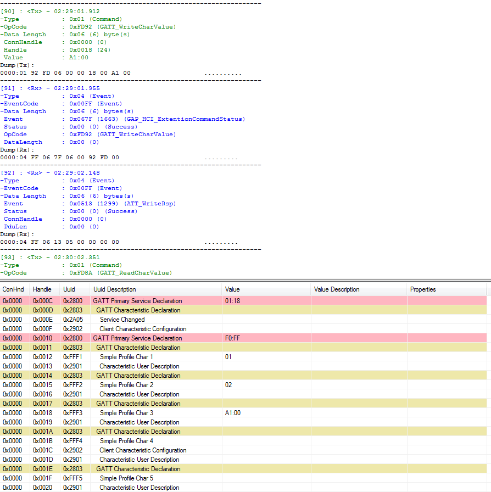Click log header line [90] Tx 02:29:01.912
Viewport: 491px width, 492px height.
coord(50,12)
